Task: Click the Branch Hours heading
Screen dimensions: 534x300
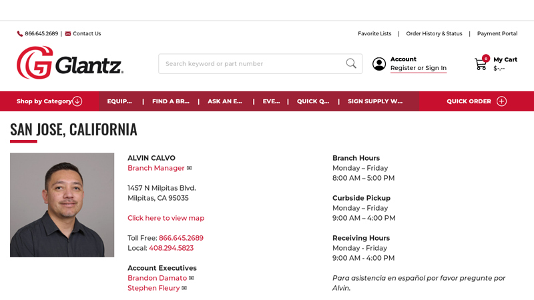Action: [356, 158]
